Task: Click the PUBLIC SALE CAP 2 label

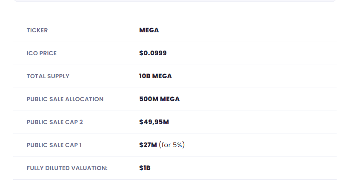Action: [x=54, y=122]
